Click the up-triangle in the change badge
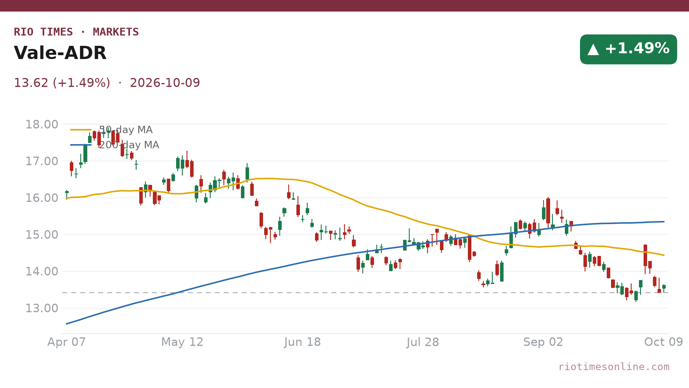This screenshot has width=689, height=388. pos(593,49)
